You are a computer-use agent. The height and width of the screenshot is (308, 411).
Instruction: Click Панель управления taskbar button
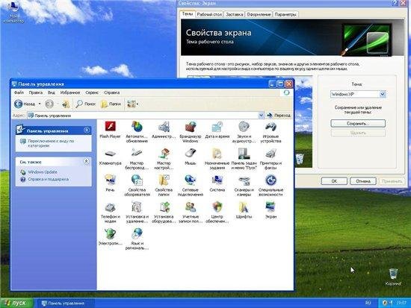(65, 304)
